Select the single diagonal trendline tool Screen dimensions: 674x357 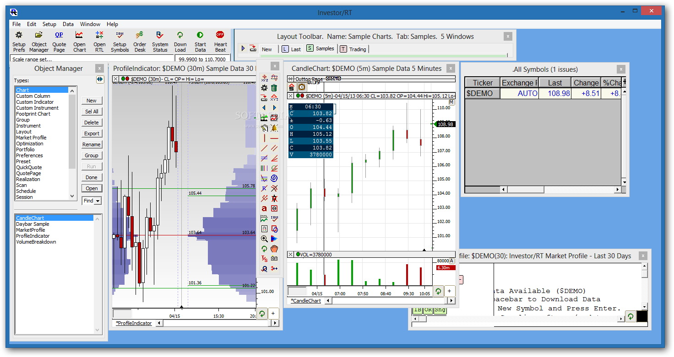coord(264,148)
